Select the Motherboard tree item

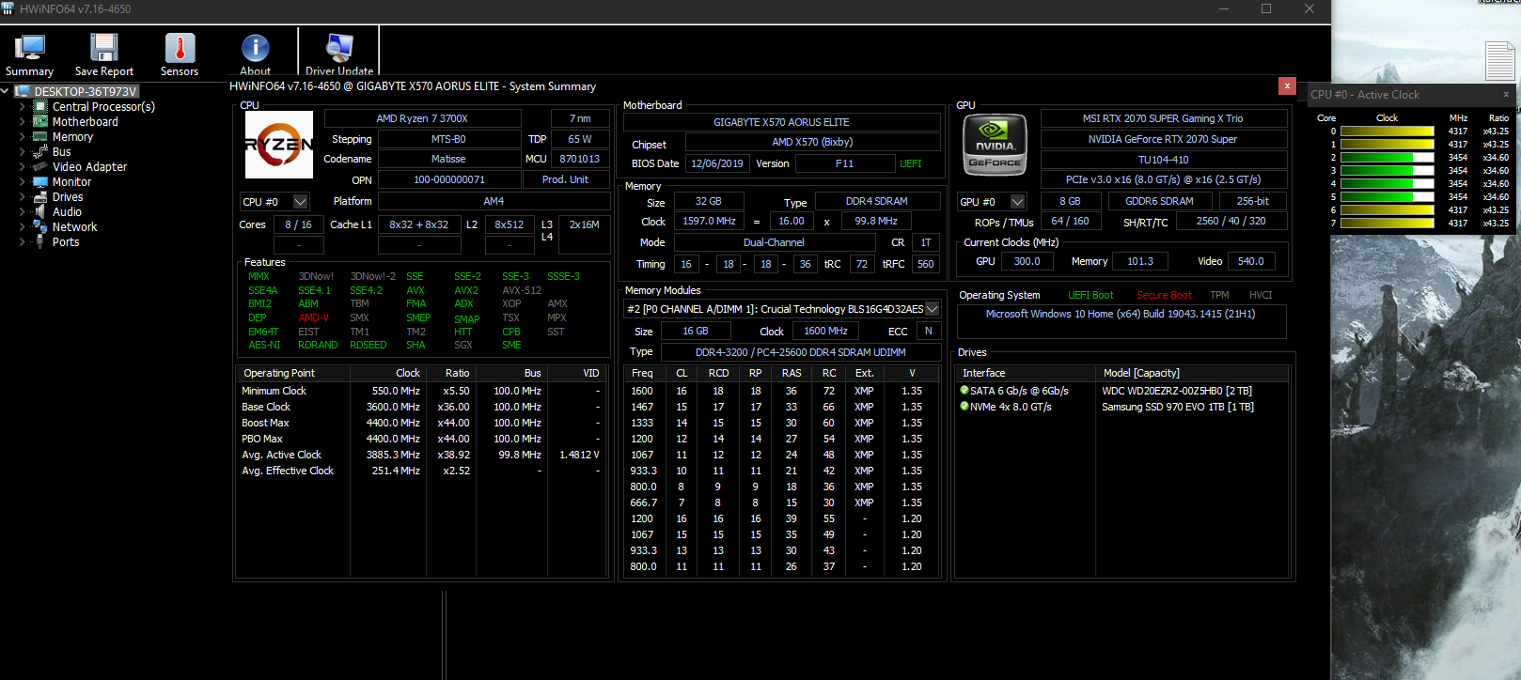(86, 121)
